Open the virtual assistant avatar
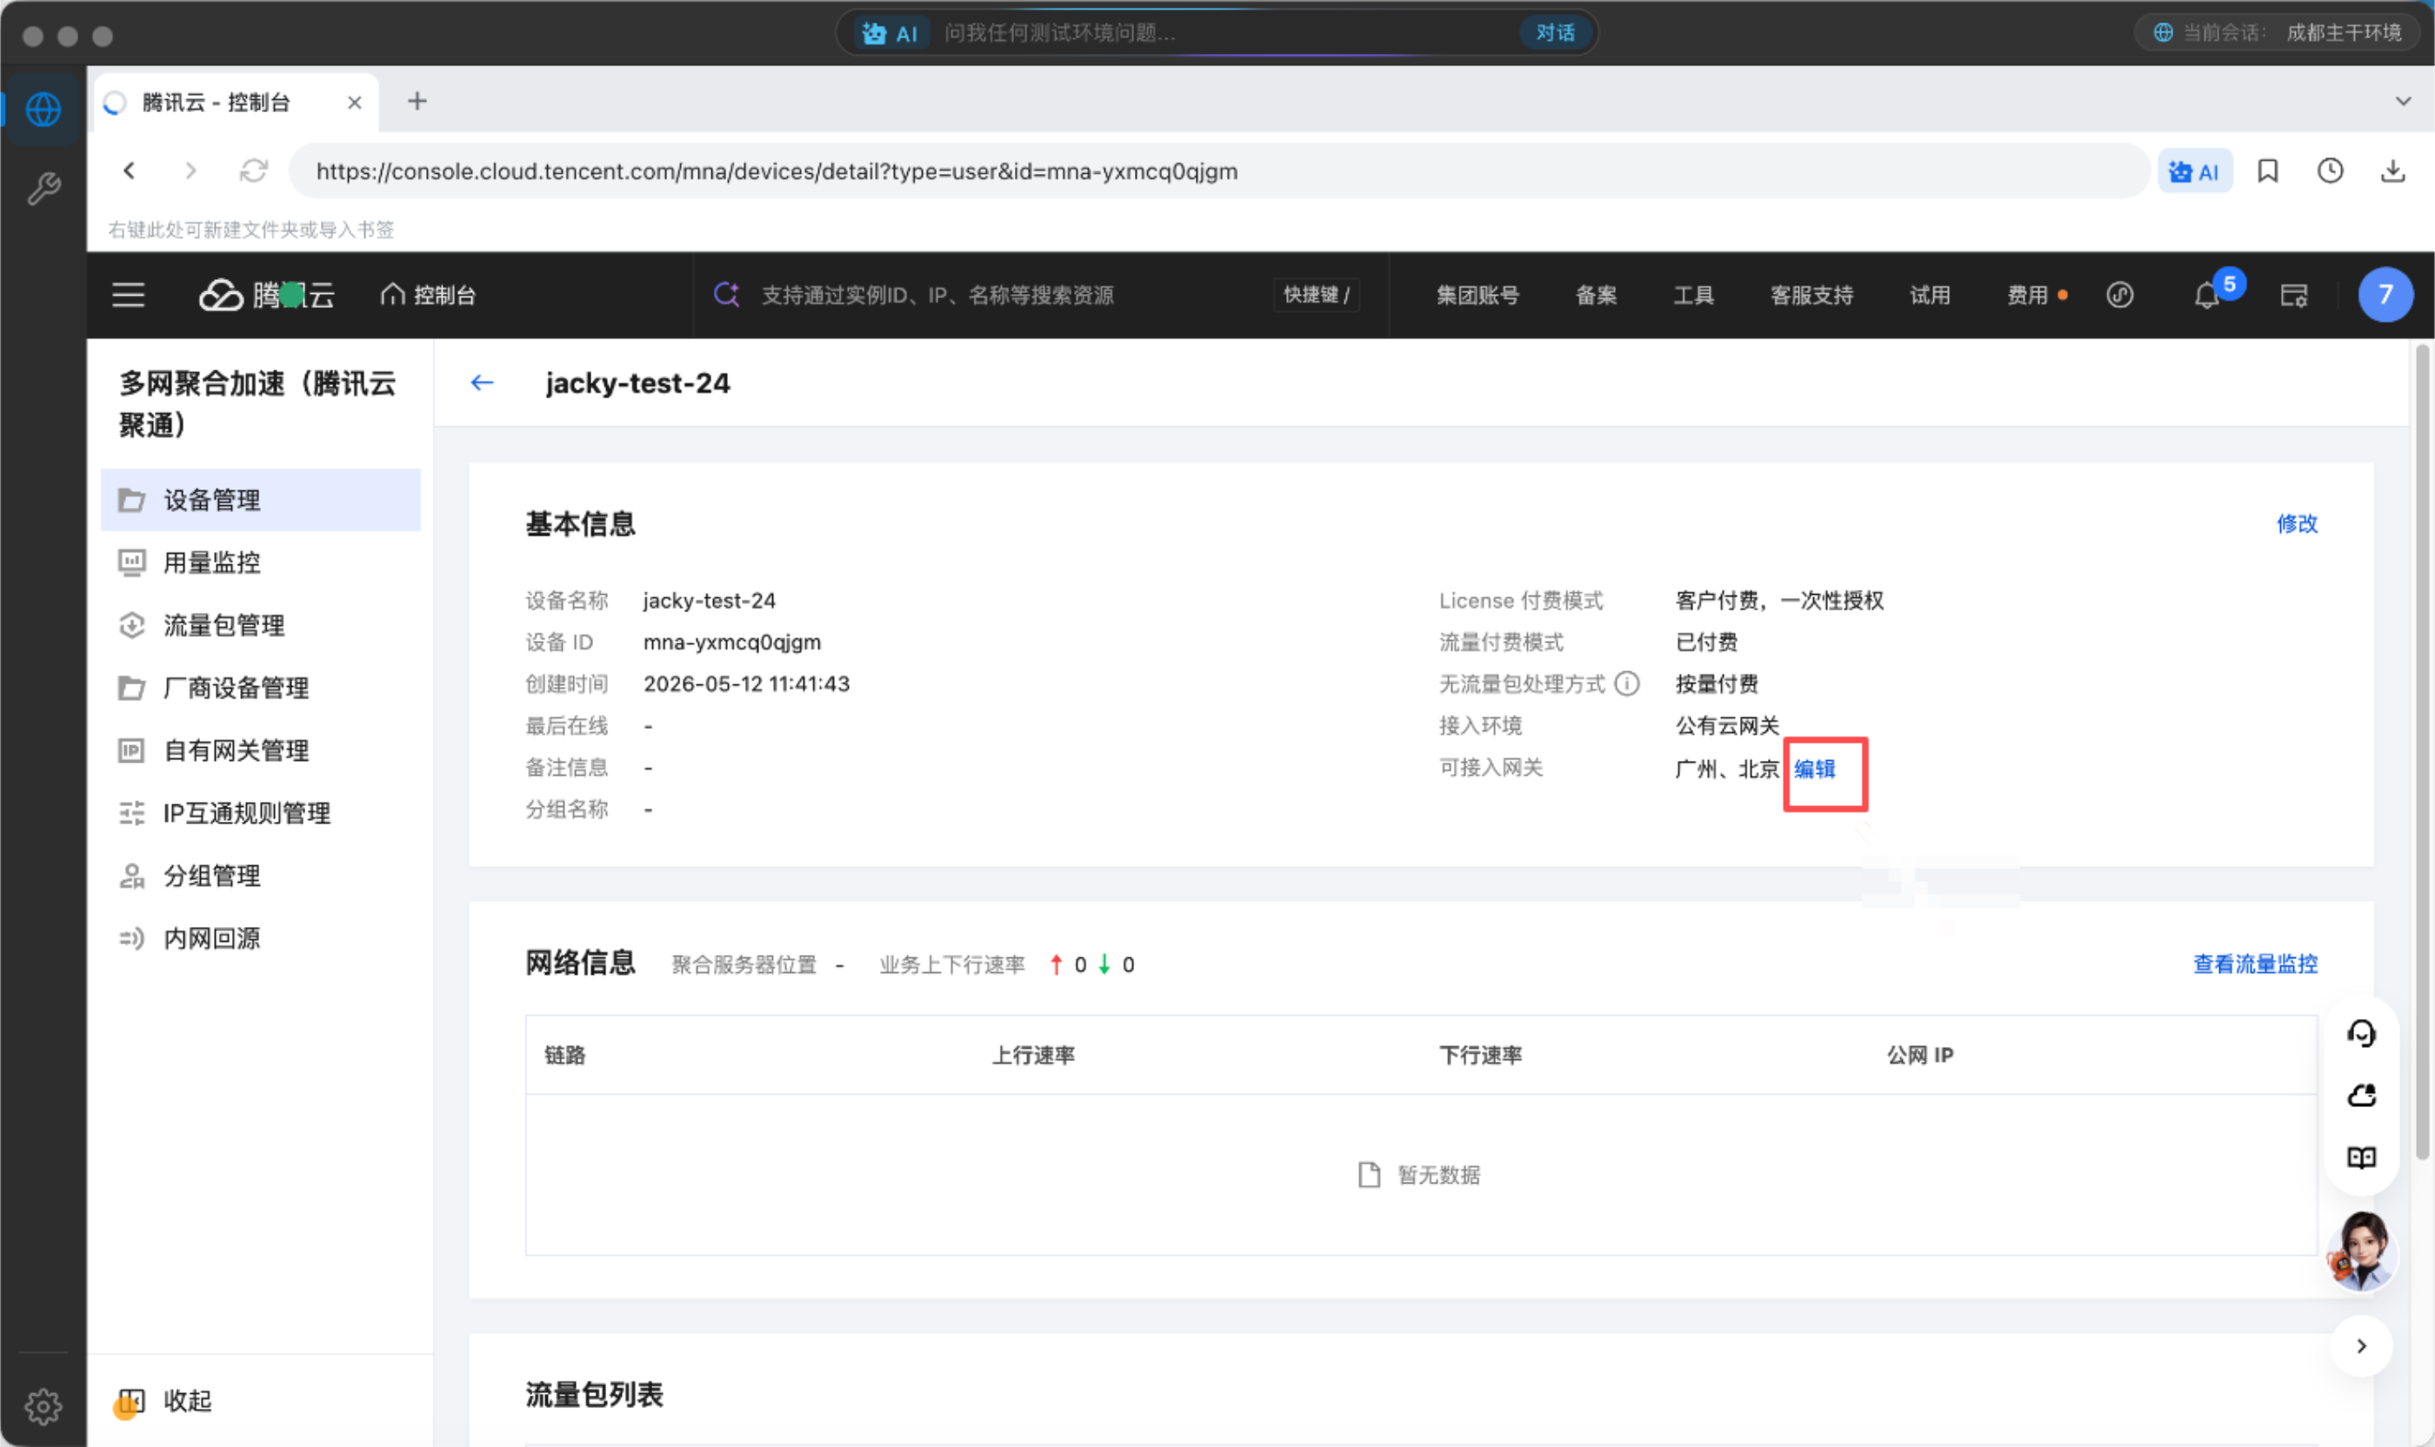Viewport: 2435px width, 1447px height. point(2361,1252)
